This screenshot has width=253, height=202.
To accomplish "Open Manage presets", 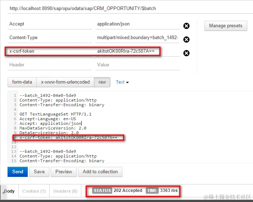I will (x=226, y=26).
